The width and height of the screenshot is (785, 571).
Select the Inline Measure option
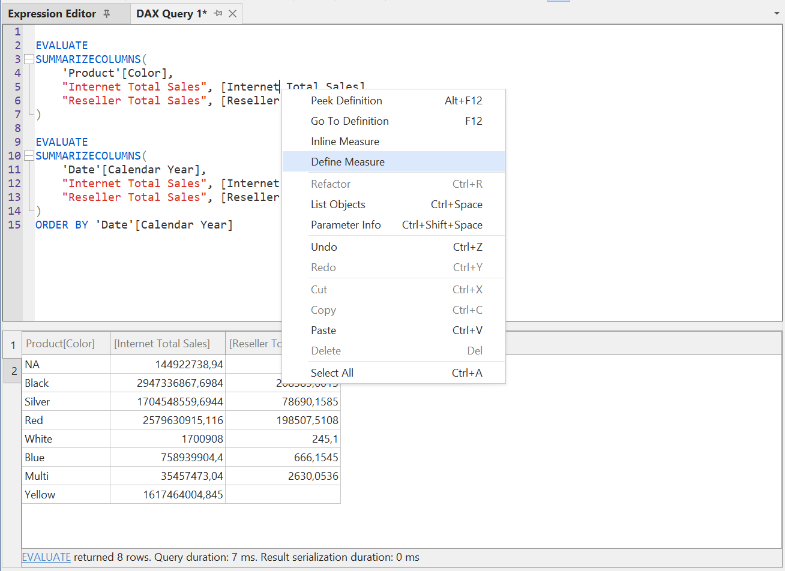point(344,141)
